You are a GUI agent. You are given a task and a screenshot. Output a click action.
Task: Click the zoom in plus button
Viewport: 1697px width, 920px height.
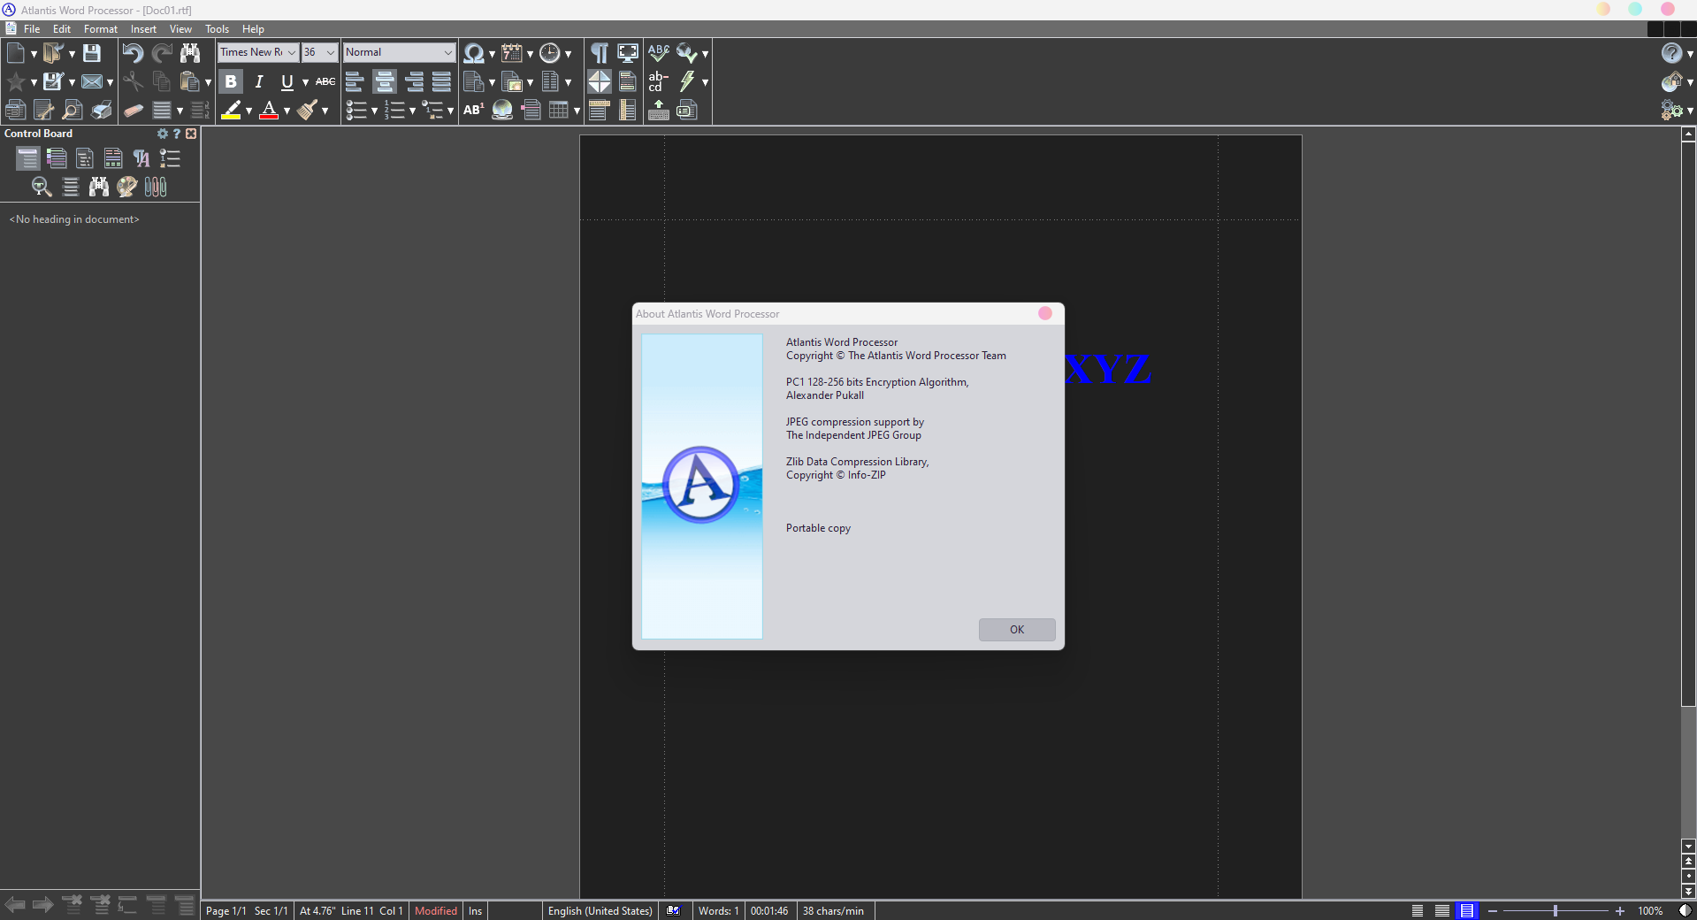pos(1620,910)
